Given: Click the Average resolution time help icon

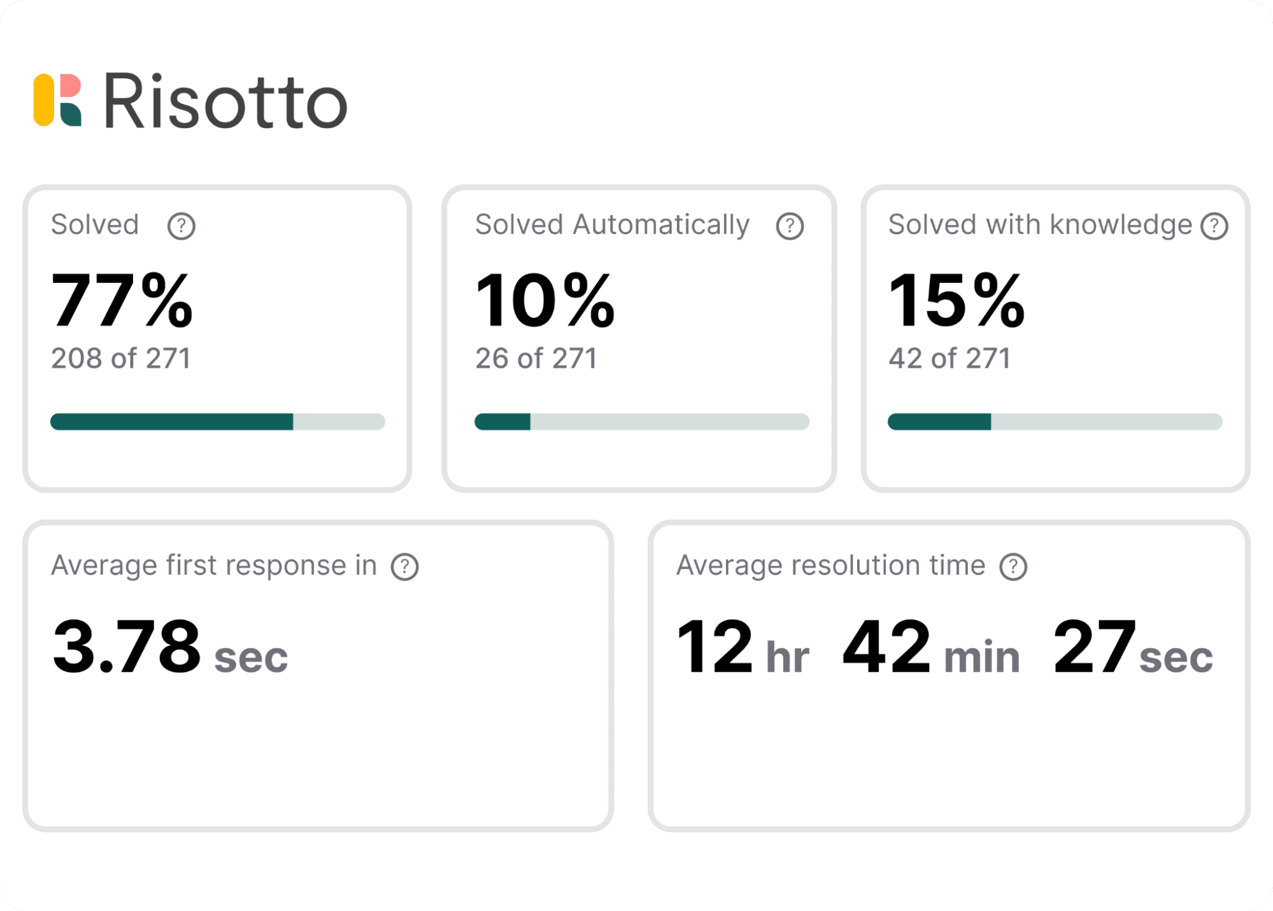Looking at the screenshot, I should tap(1013, 564).
